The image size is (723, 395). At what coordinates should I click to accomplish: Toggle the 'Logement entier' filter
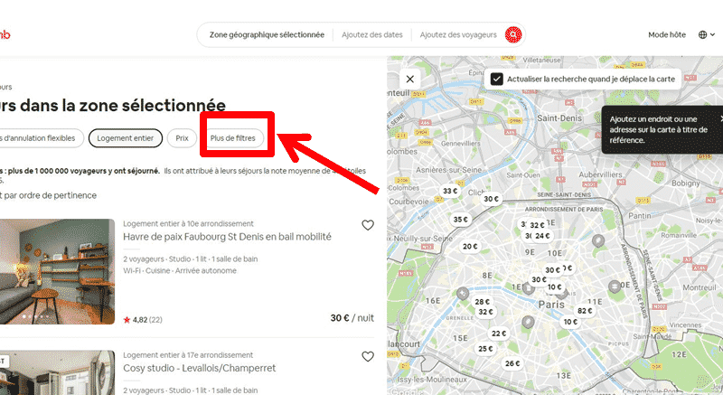click(126, 137)
